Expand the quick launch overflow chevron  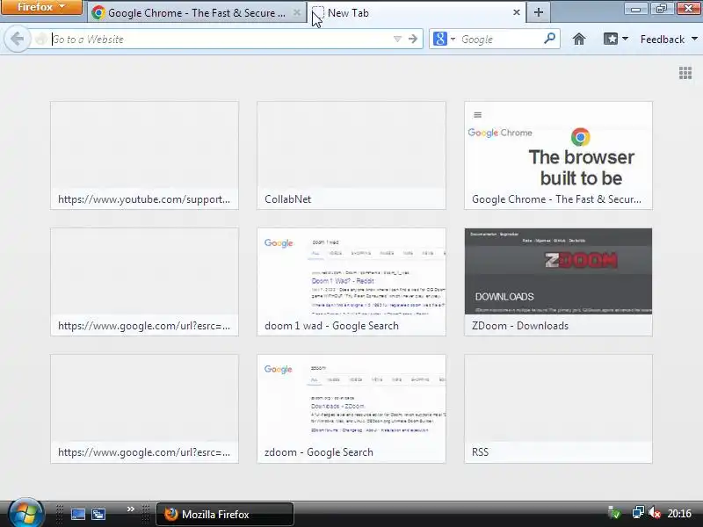pos(130,509)
